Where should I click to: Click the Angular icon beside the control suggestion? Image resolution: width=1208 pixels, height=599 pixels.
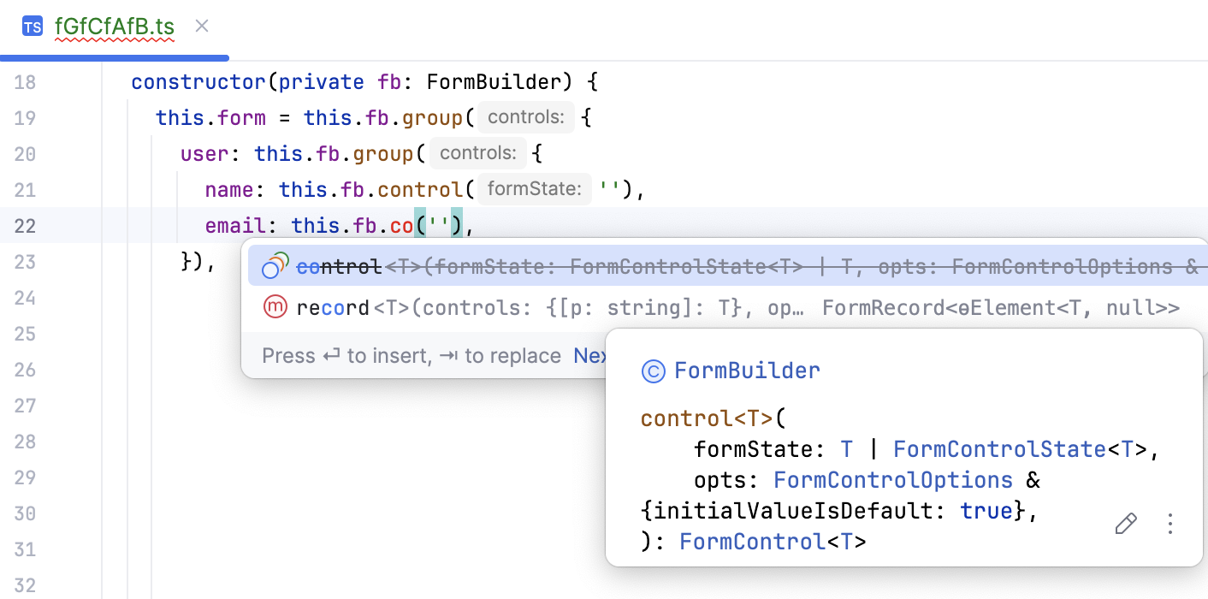274,265
